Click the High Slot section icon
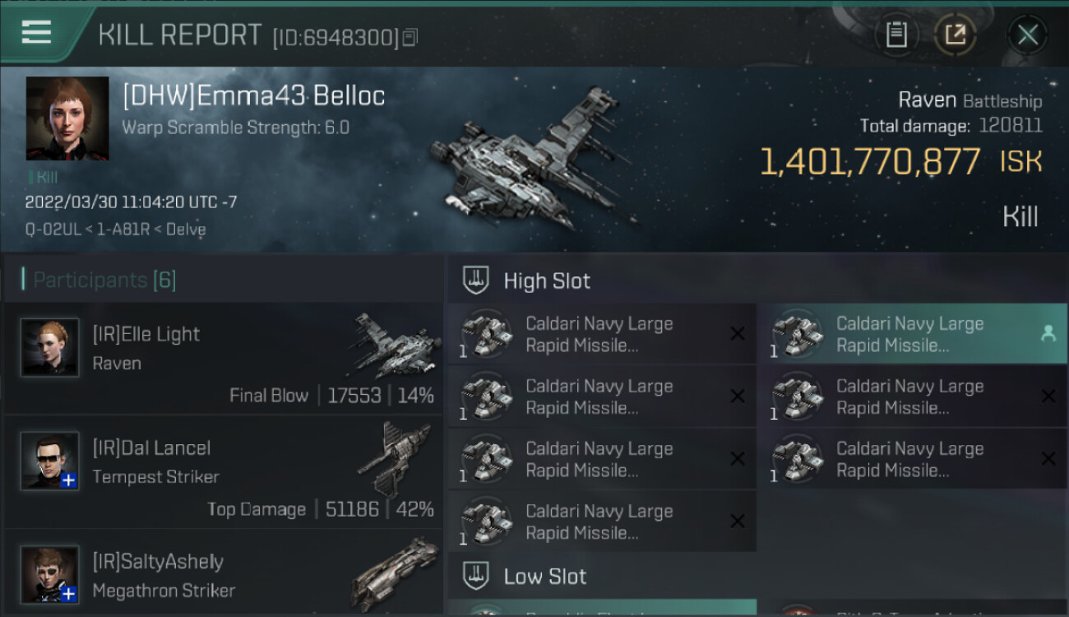Screen dimensions: 1069x617 pyautogui.click(x=477, y=281)
